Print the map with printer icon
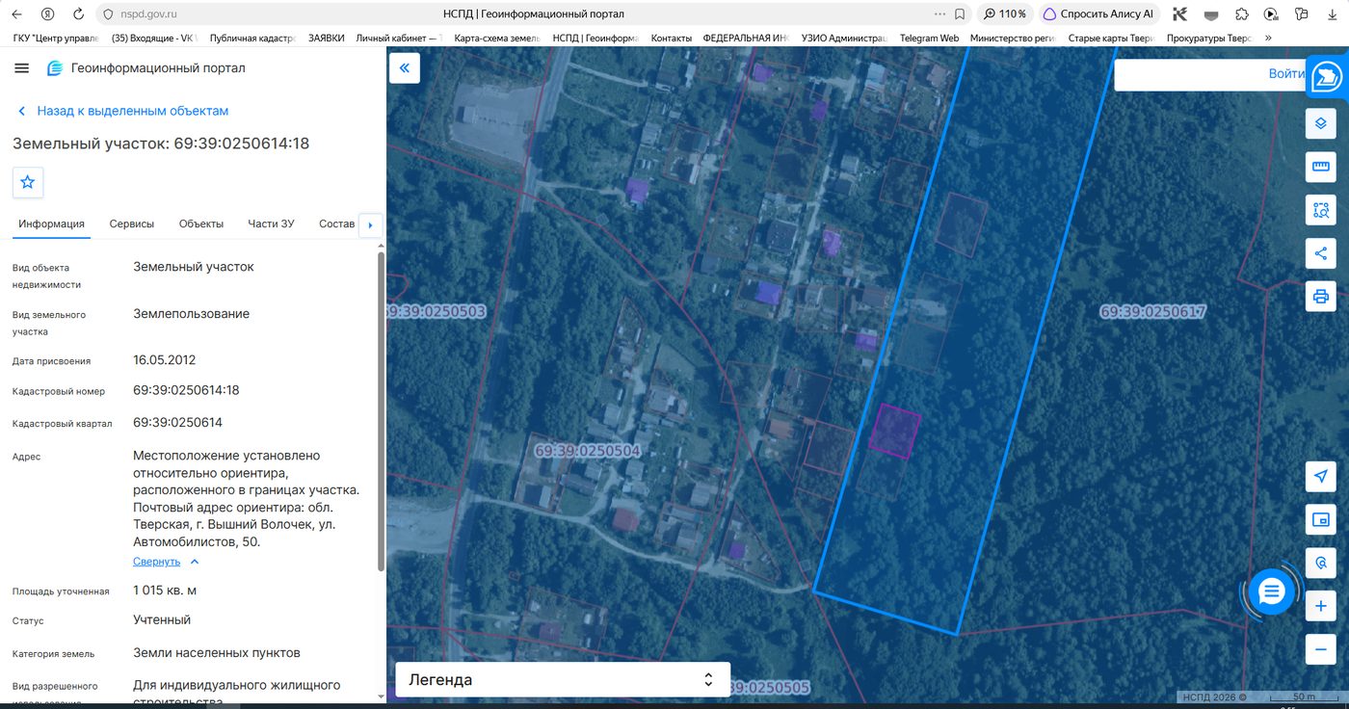This screenshot has width=1349, height=709. pos(1321,296)
